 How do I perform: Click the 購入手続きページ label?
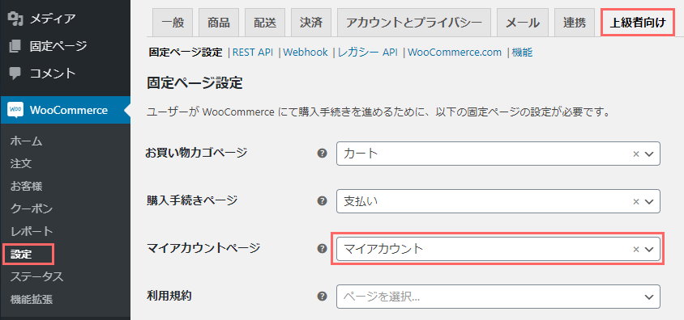(x=191, y=200)
